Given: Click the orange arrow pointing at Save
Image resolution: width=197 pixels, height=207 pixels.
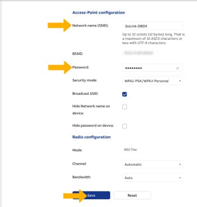Looking at the screenshot, I should 75,196.
